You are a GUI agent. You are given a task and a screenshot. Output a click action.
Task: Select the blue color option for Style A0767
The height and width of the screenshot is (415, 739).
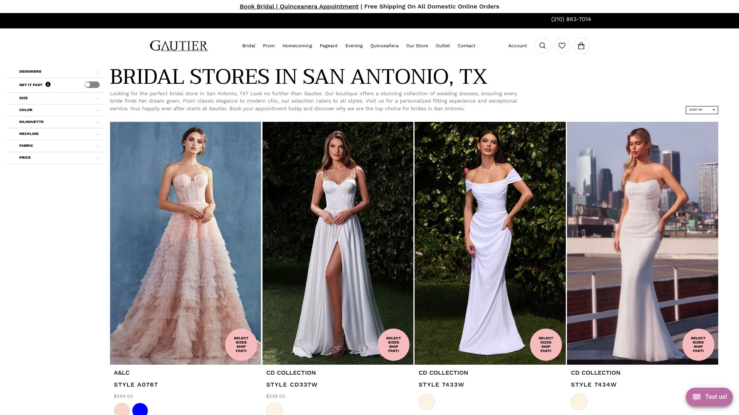(140, 410)
